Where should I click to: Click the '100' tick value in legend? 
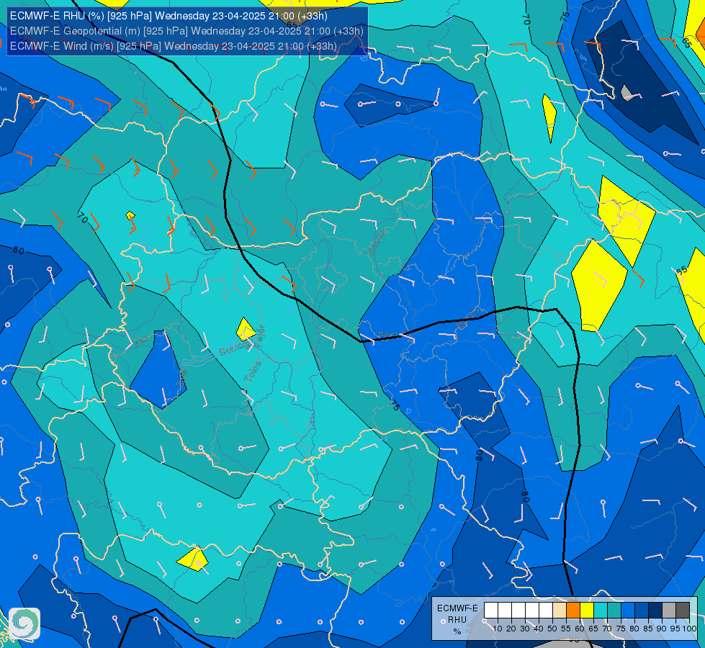tap(690, 629)
